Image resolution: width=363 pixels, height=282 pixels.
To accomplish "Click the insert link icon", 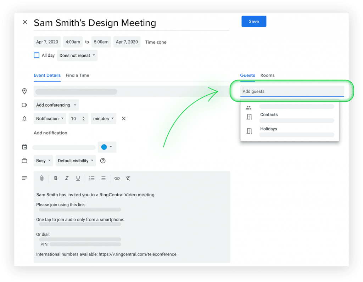I will coord(117,178).
